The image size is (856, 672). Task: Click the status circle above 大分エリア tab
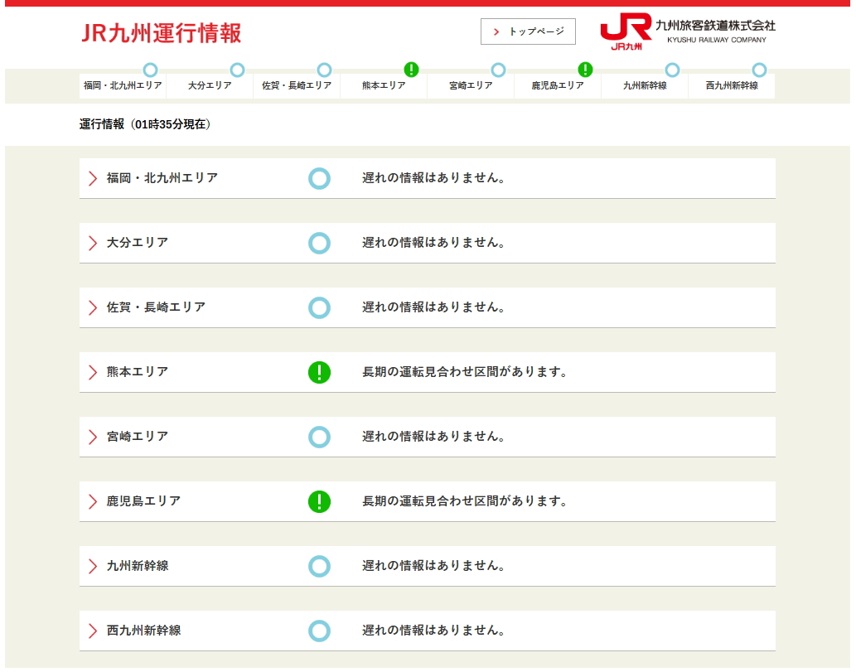pyautogui.click(x=237, y=70)
